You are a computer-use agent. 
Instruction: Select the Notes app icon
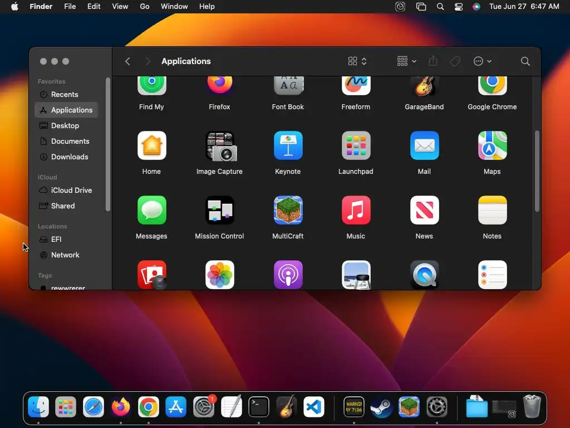pos(492,210)
